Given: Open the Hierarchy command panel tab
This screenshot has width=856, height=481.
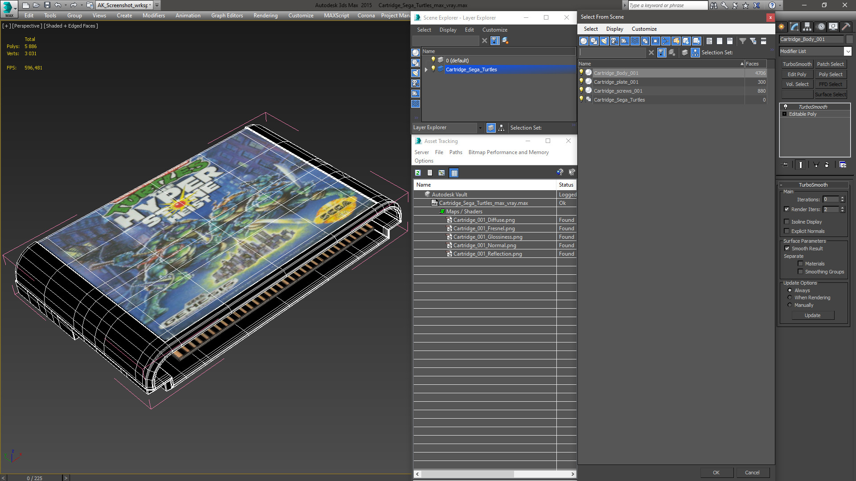Looking at the screenshot, I should tap(807, 27).
